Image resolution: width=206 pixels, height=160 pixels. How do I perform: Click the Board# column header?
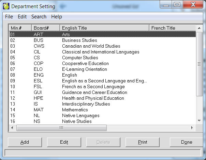[x=45, y=28]
